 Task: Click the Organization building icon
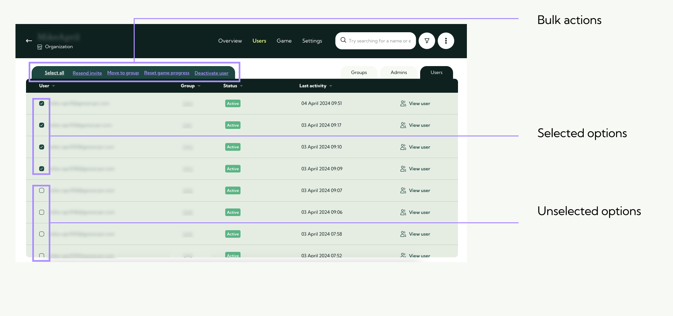coord(40,47)
